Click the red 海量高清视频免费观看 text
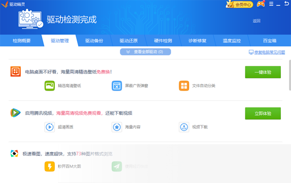Viewport: 291px width, 183px height. click(x=79, y=113)
